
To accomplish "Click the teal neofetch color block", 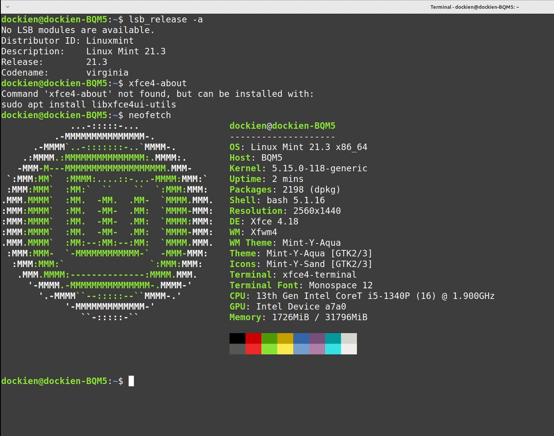I will (x=333, y=339).
